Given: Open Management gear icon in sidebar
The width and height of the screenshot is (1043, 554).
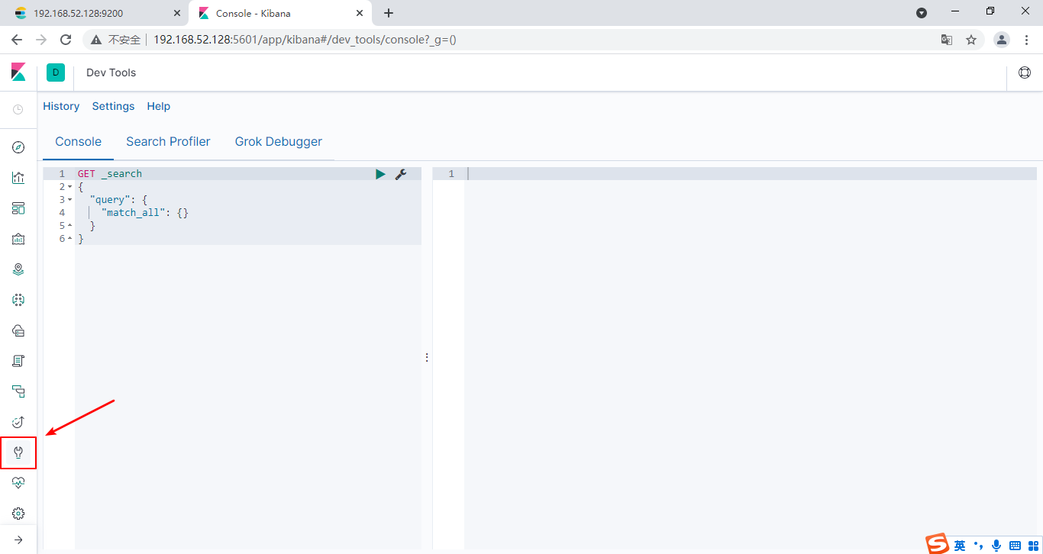Looking at the screenshot, I should pos(18,514).
